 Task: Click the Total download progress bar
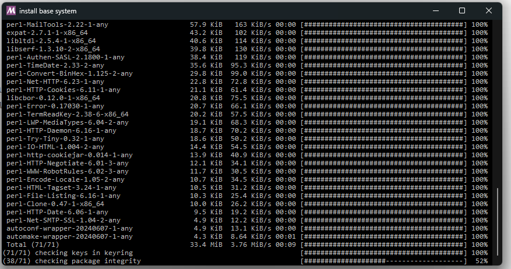pyautogui.click(x=383, y=245)
